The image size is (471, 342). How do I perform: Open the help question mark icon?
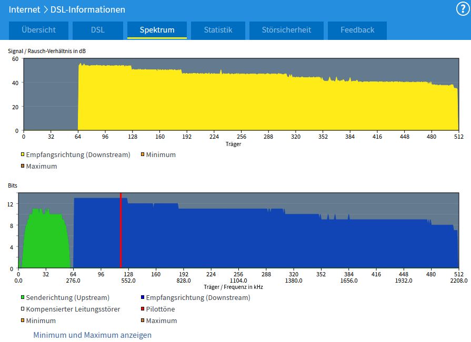coord(463,9)
